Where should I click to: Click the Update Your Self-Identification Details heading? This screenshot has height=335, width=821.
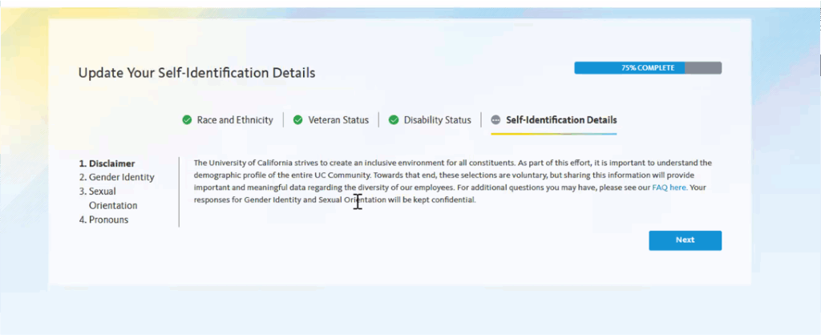click(x=197, y=73)
